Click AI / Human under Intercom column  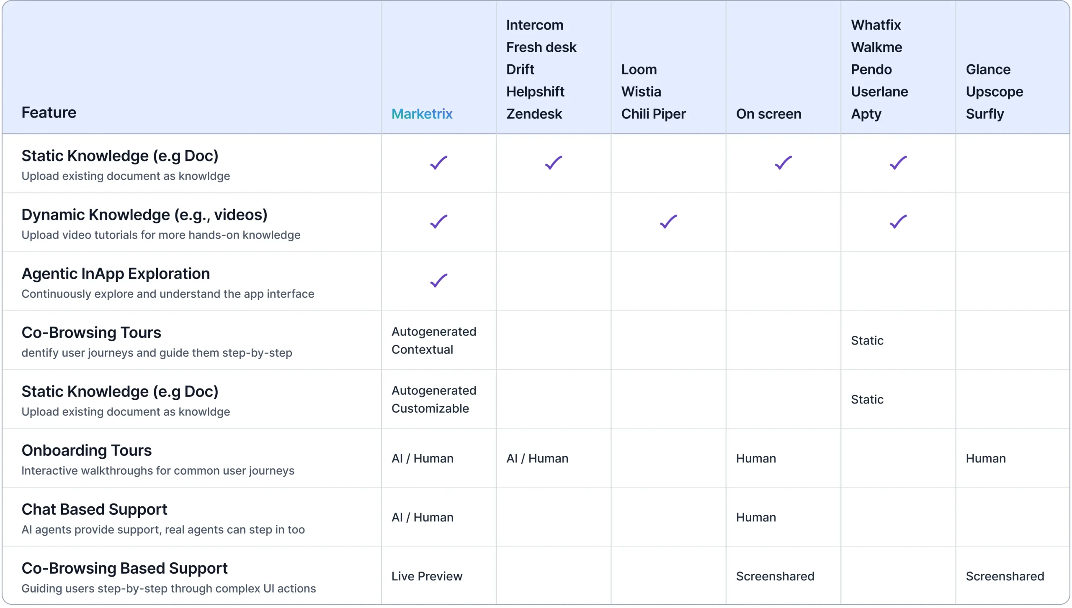tap(537, 458)
